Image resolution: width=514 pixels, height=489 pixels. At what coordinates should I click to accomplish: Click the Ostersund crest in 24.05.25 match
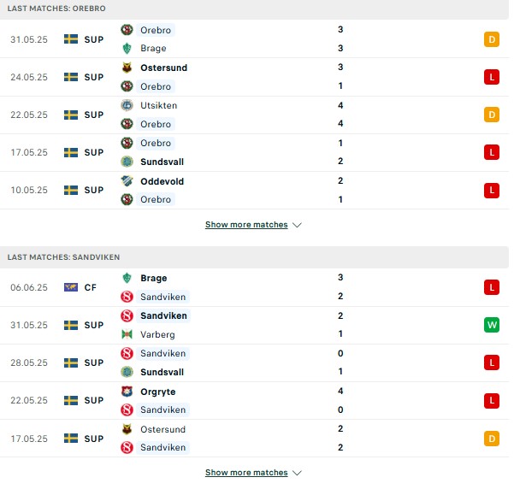click(x=127, y=68)
